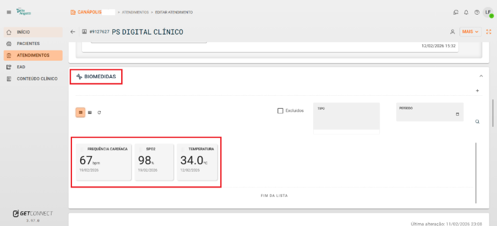Click the Biomedidas section pulse icon
This screenshot has height=226, width=497.
(79, 77)
